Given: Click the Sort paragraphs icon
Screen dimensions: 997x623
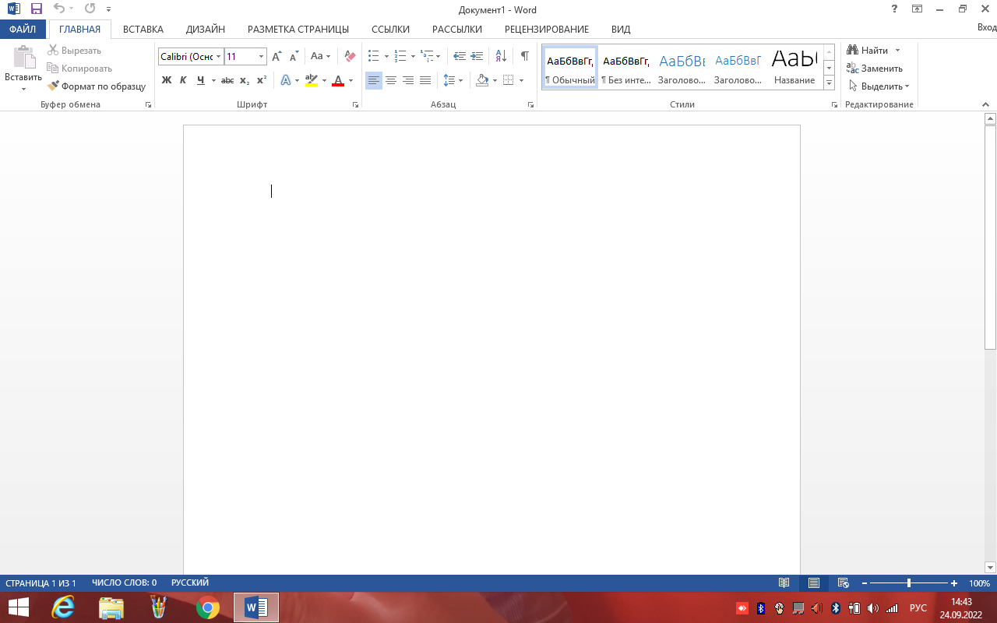Looking at the screenshot, I should (501, 56).
